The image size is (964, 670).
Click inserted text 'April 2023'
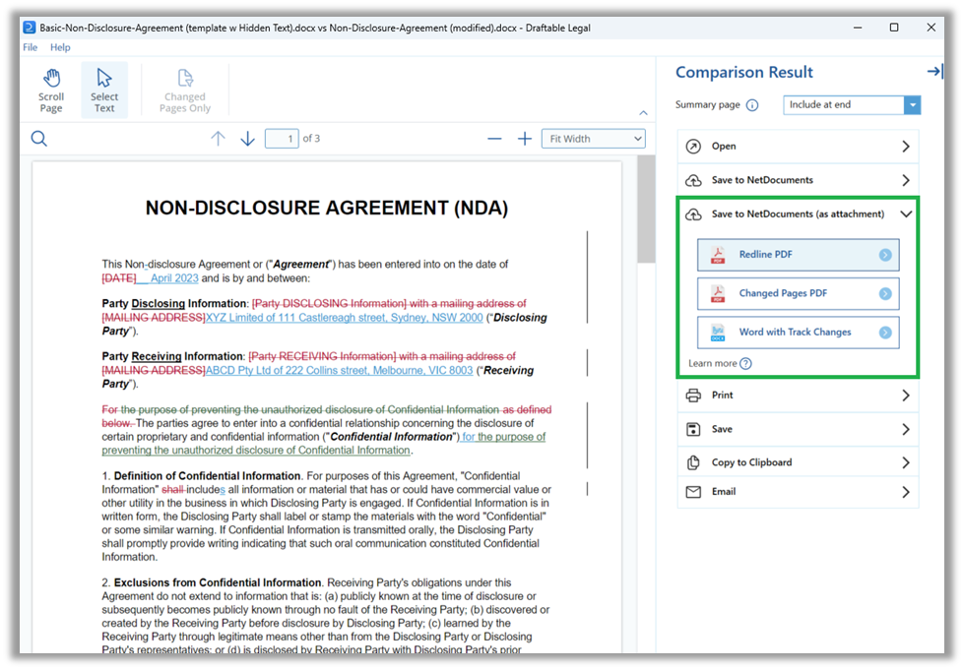click(x=174, y=278)
